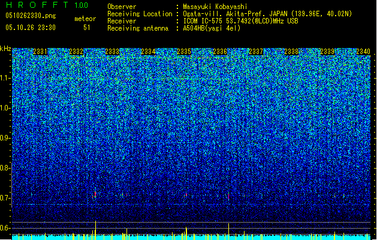Click the red meteor echo after 2336

228,196
